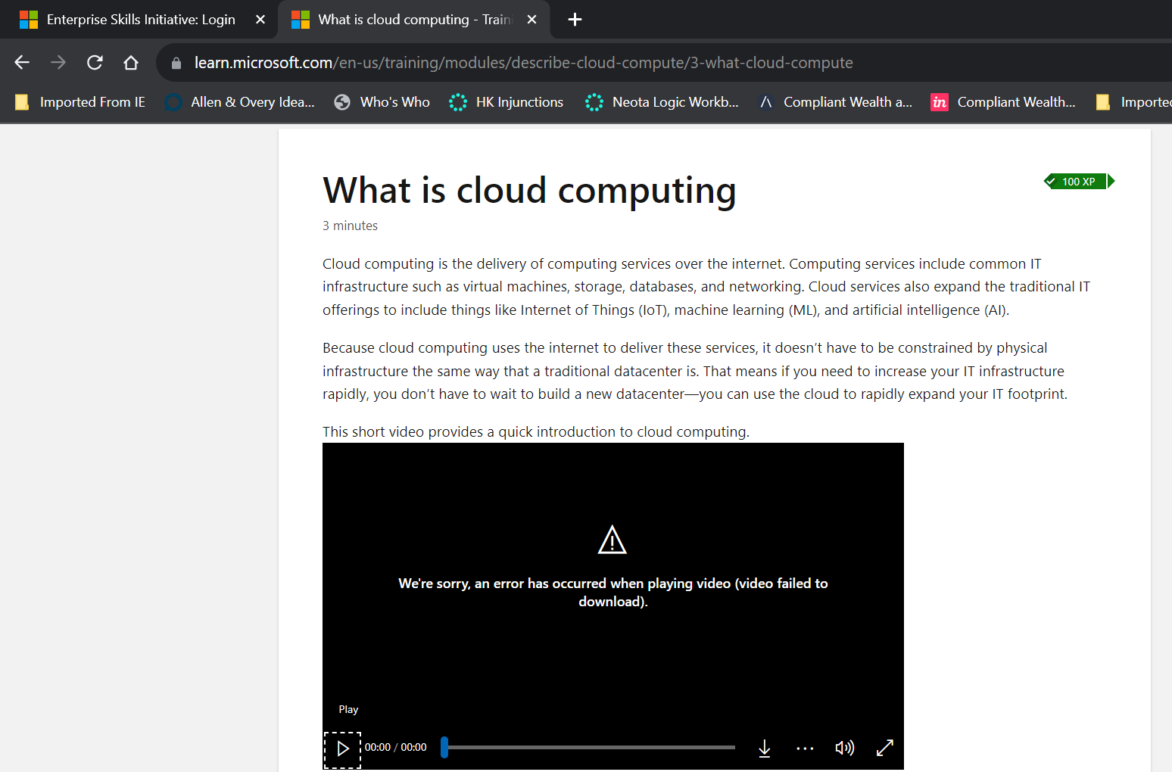The image size is (1172, 772).
Task: Open Compliant Wealth bookmark with pink icon
Action: tap(1003, 102)
